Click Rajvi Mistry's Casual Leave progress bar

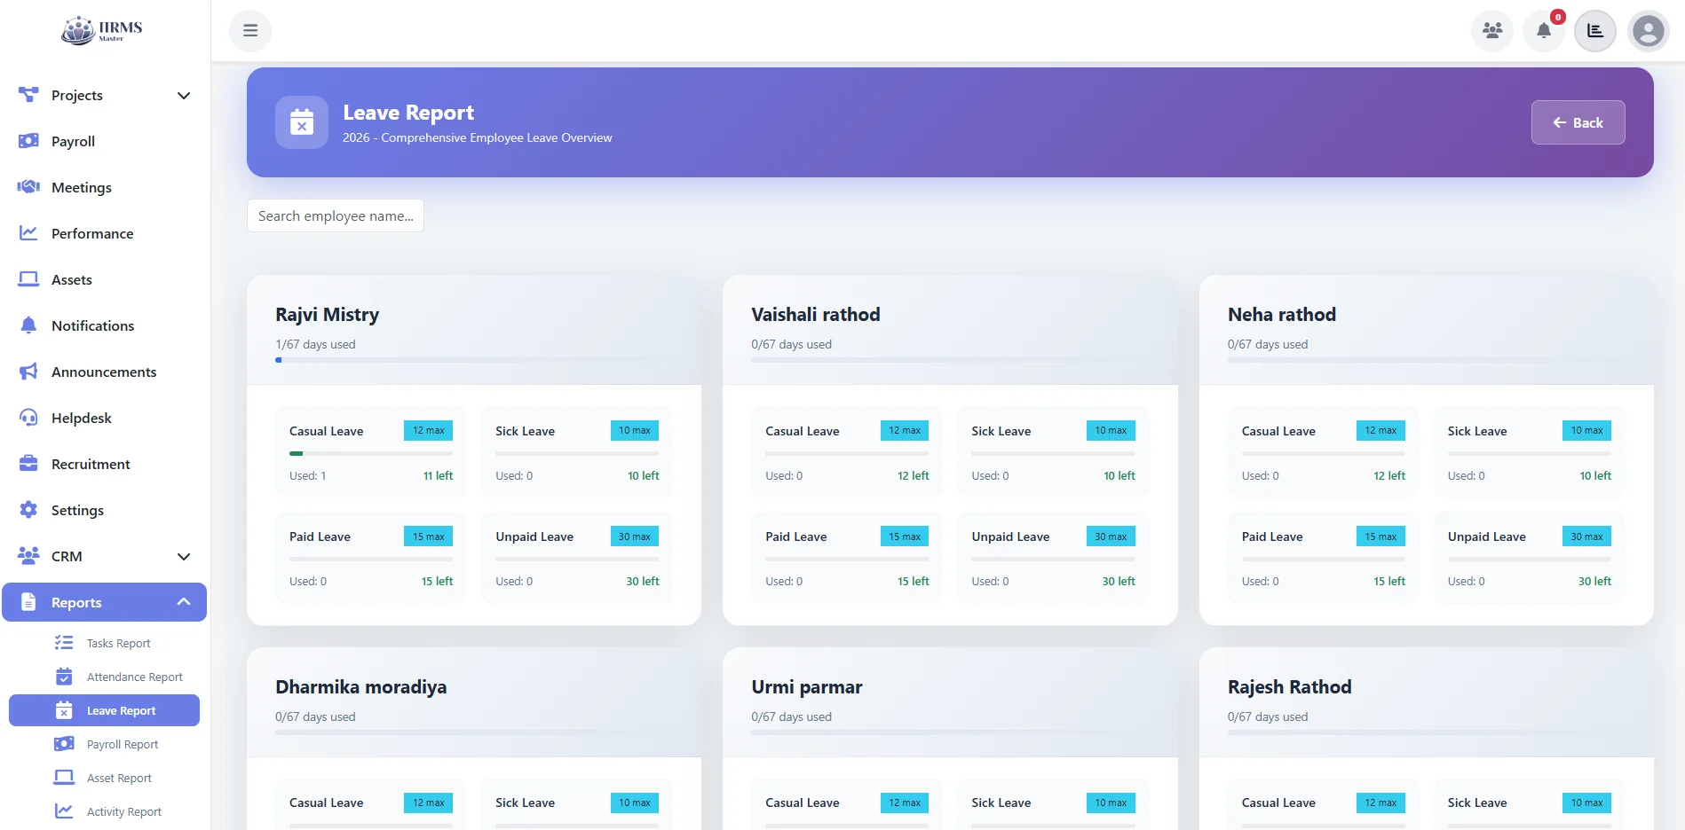tap(371, 453)
